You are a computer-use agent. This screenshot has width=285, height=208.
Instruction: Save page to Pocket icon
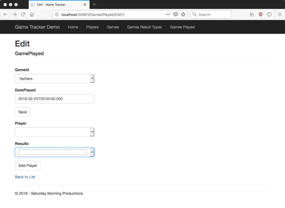click(x=176, y=14)
